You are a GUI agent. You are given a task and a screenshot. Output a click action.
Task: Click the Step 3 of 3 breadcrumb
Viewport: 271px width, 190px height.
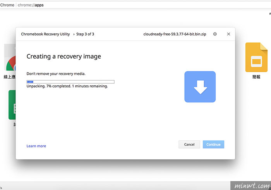85,34
